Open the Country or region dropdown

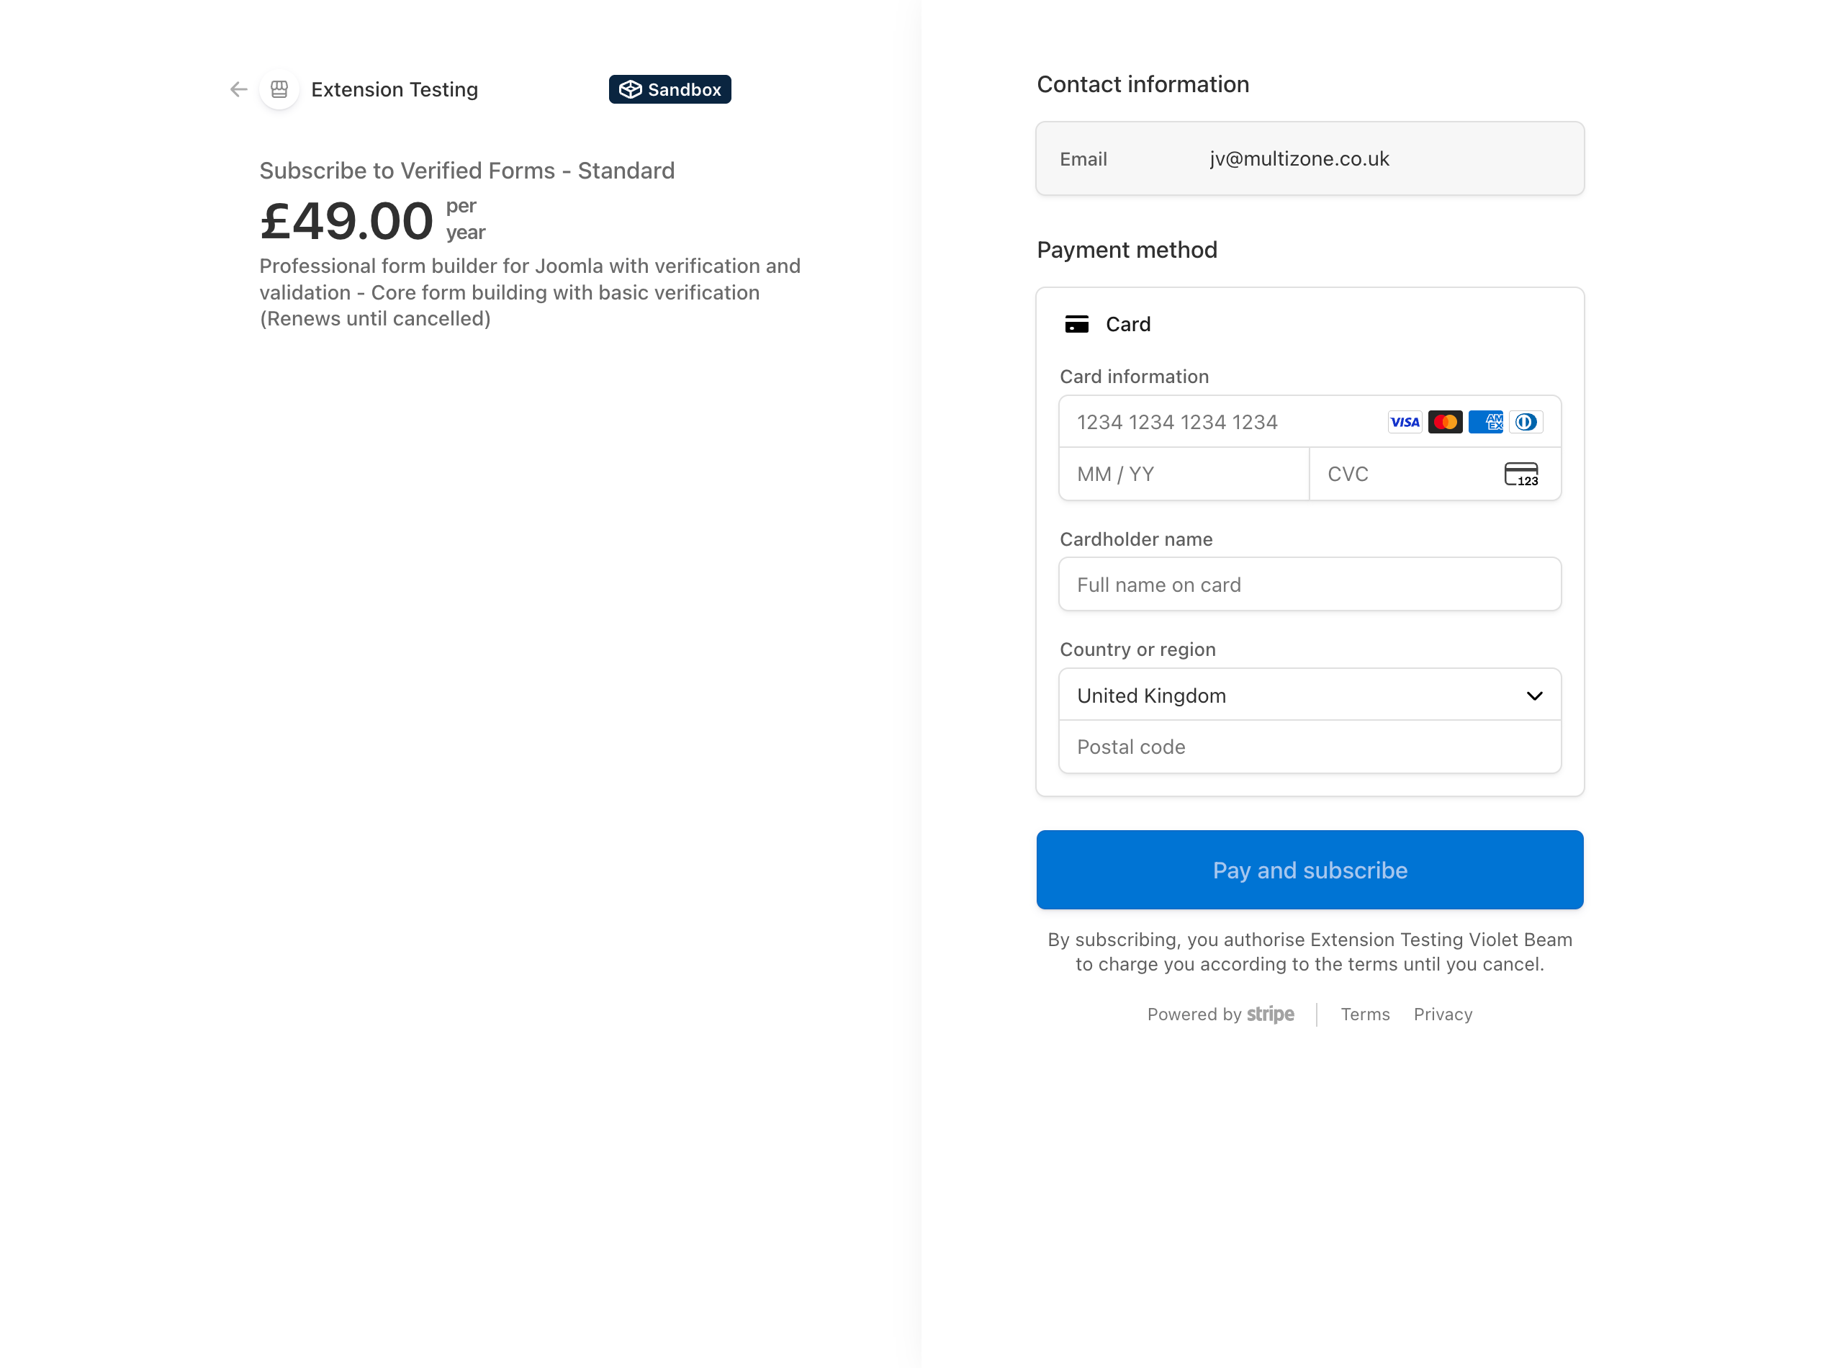click(1309, 695)
